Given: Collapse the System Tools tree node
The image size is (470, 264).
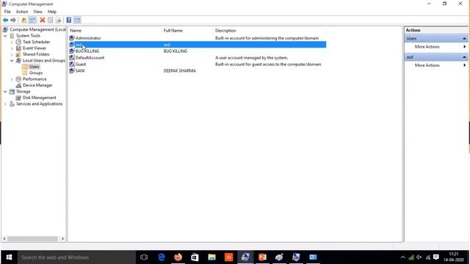Looking at the screenshot, I should 5,36.
